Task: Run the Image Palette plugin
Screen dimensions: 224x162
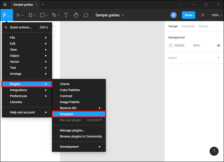Action: tap(79, 102)
